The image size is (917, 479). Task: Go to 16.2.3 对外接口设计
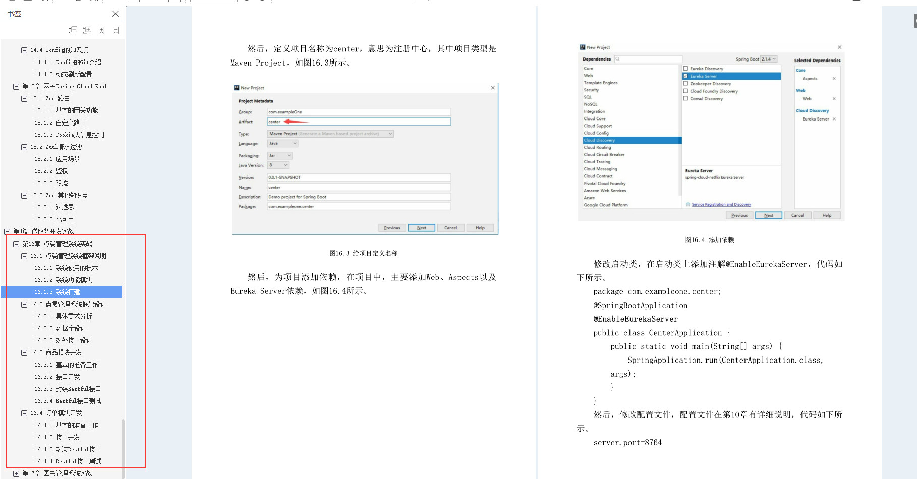63,340
